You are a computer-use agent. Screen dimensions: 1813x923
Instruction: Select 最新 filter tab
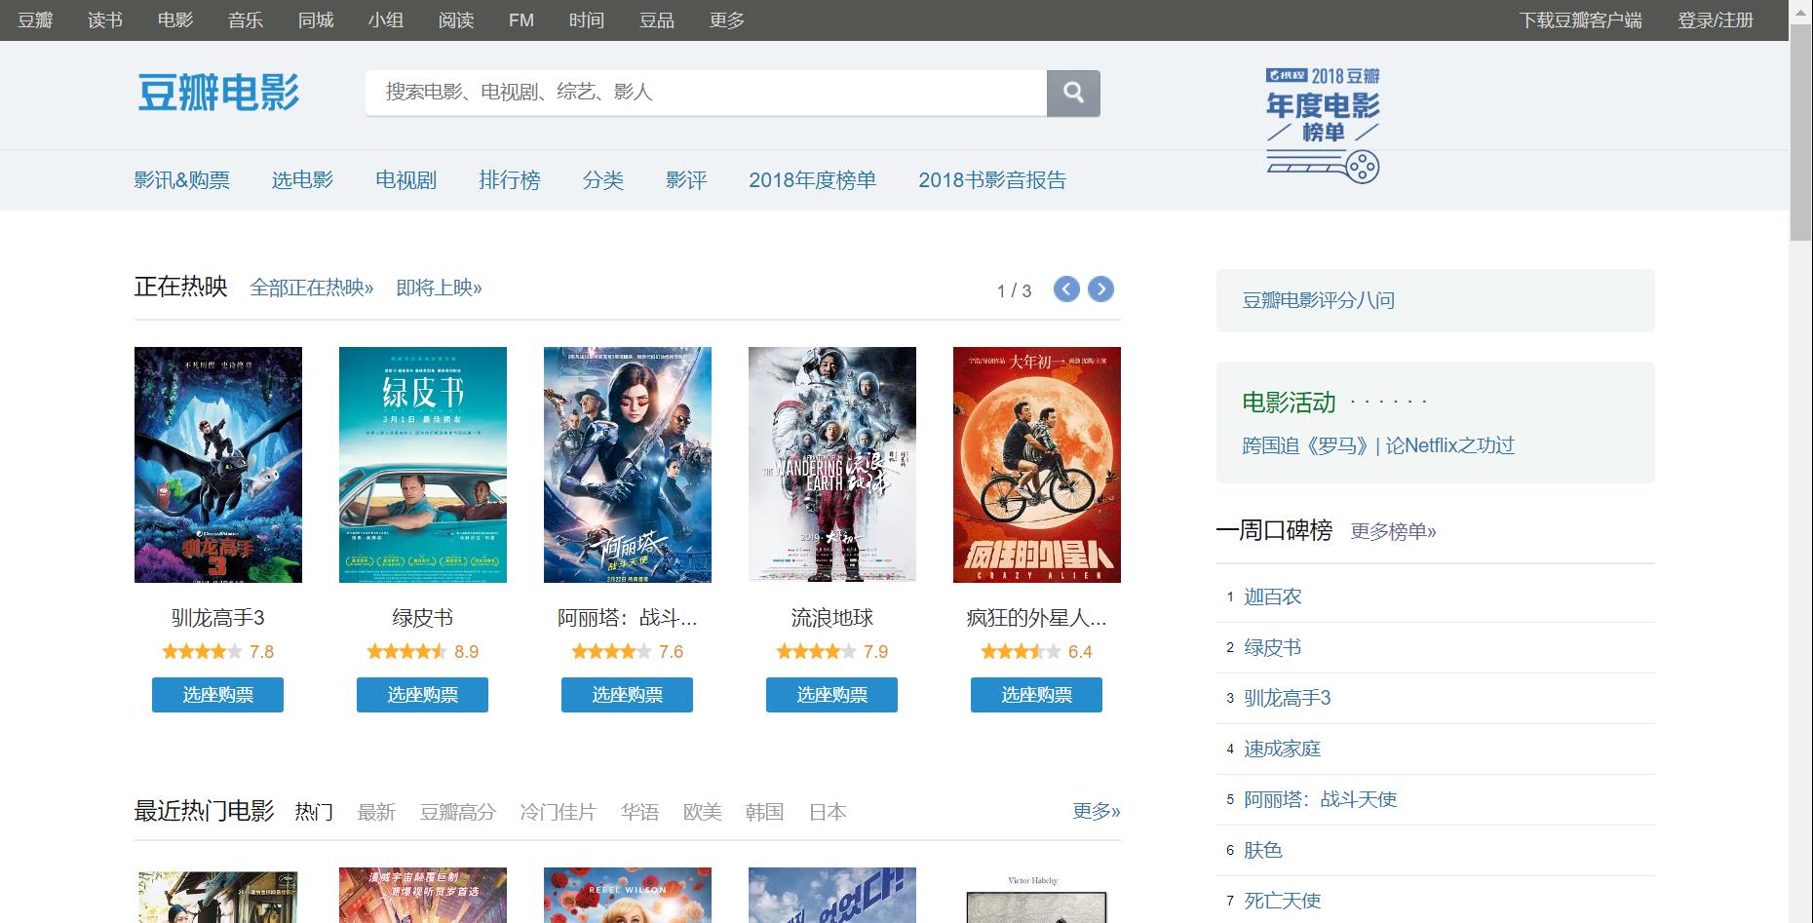[x=376, y=812]
